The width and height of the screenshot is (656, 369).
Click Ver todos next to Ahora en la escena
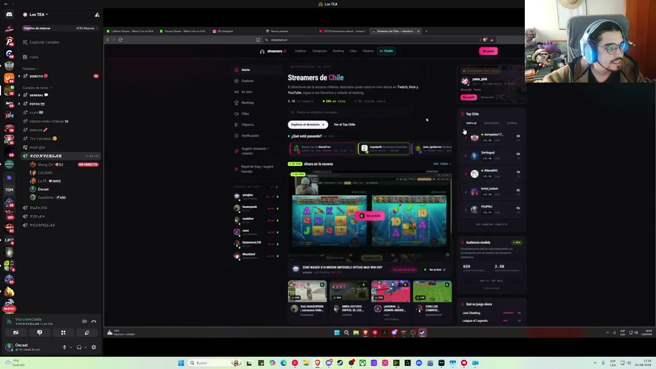[x=442, y=164]
